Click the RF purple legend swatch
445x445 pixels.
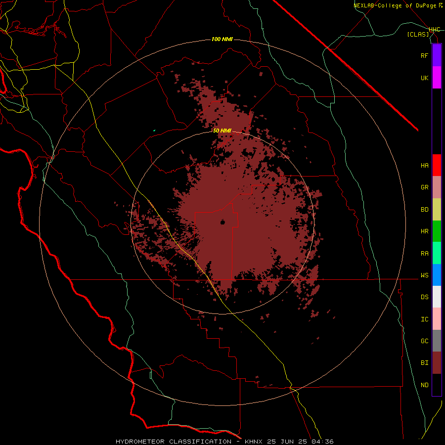click(437, 55)
